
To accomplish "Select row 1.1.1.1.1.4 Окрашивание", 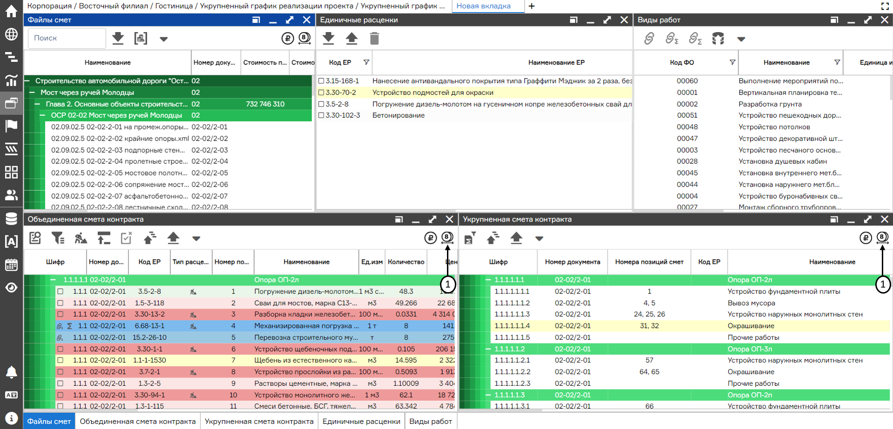I will click(x=674, y=326).
